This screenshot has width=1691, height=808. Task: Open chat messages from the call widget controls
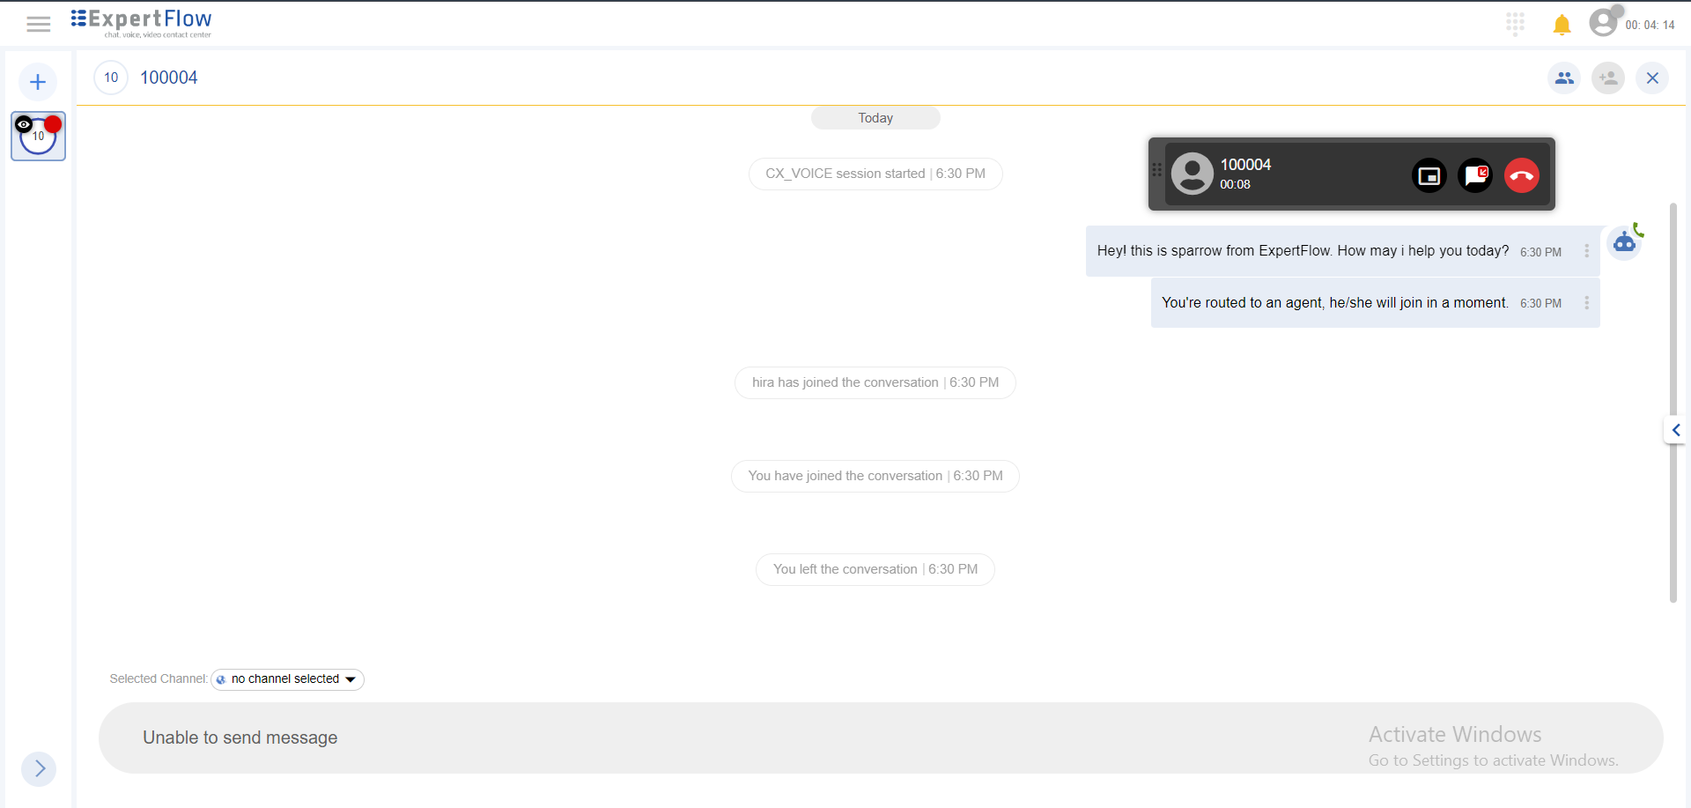point(1475,175)
